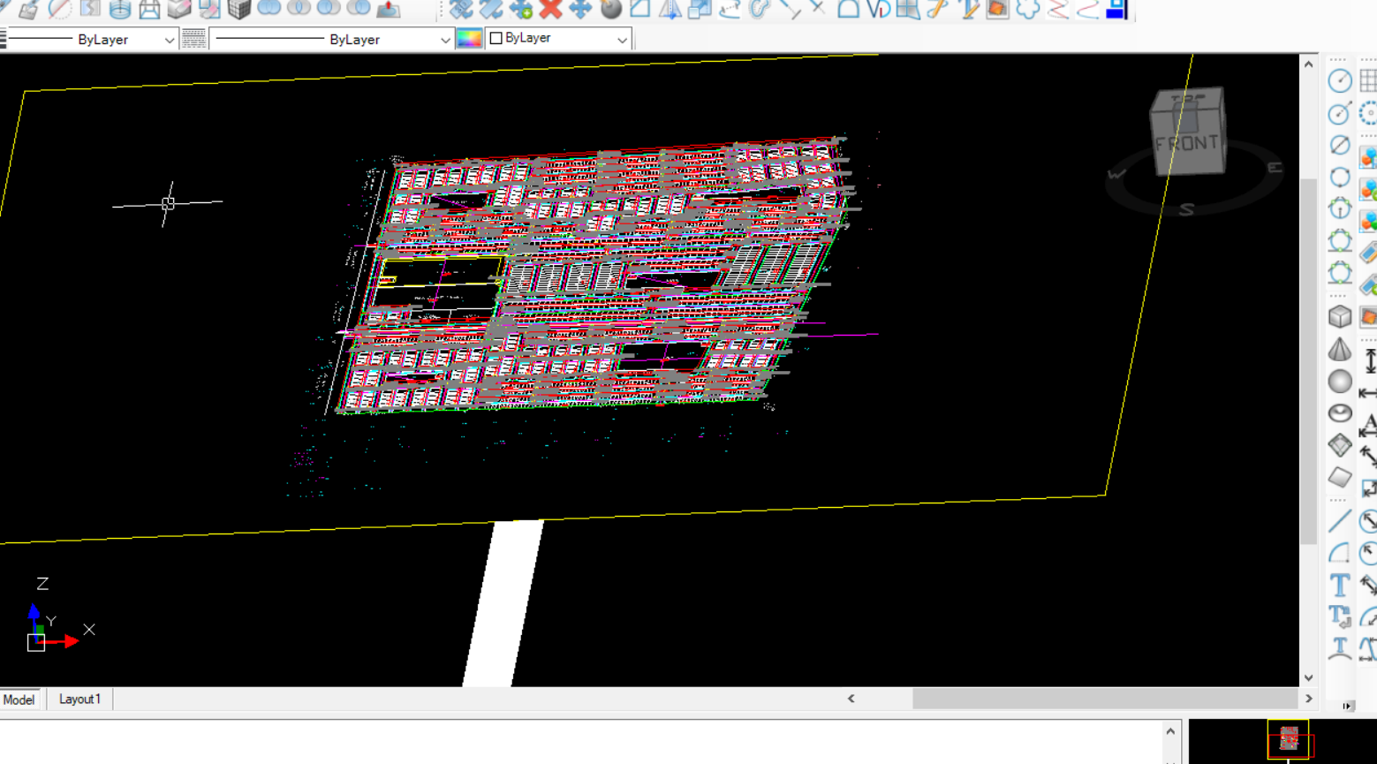Select the Model tab
Screen dimensions: 1377x764
18,699
